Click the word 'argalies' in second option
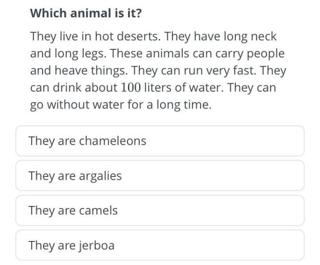 pos(100,176)
